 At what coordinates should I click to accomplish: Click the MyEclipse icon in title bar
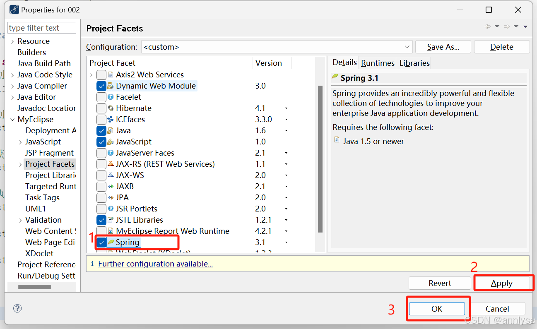(14, 10)
